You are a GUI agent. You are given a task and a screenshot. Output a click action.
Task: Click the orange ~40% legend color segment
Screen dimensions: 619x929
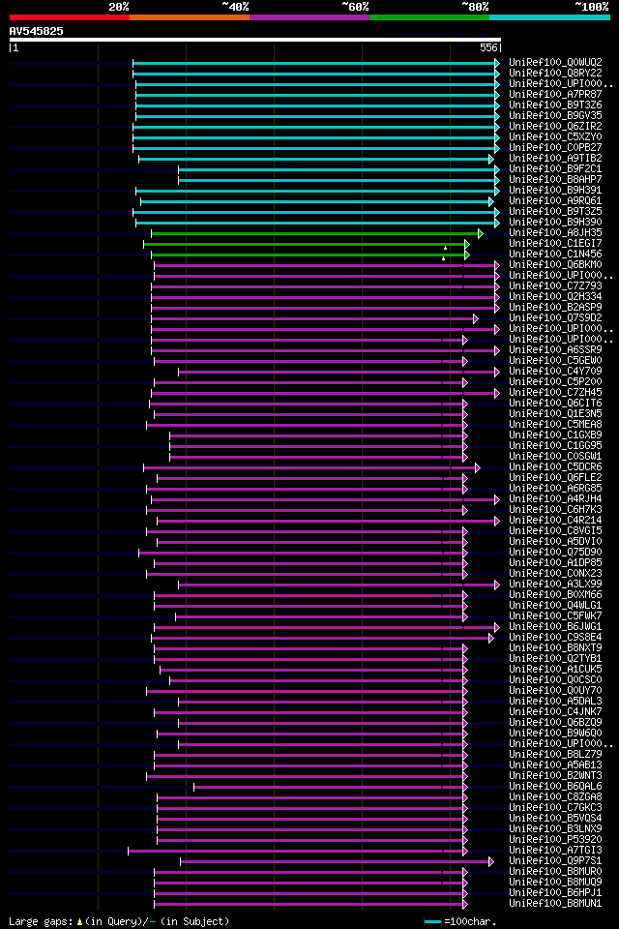tap(190, 17)
